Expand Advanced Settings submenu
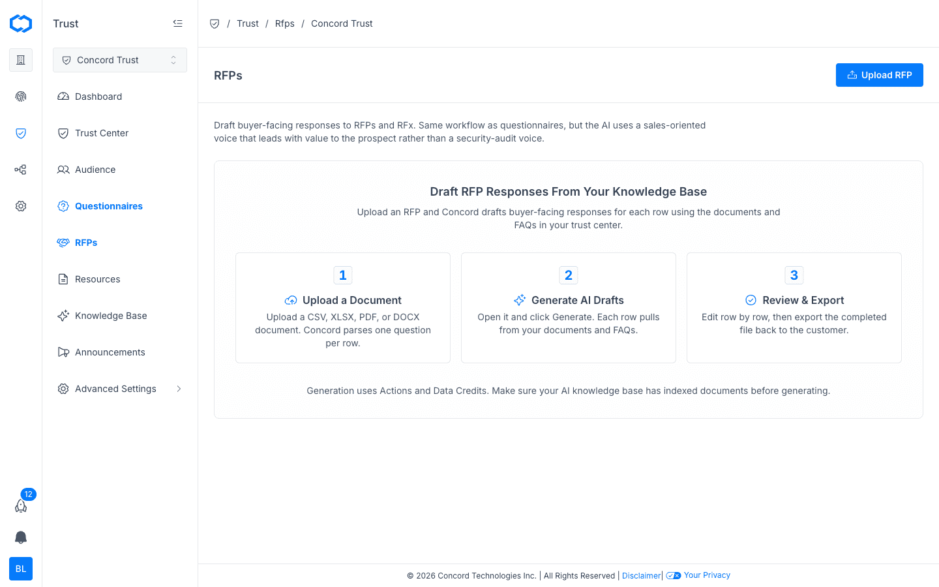 coord(120,389)
